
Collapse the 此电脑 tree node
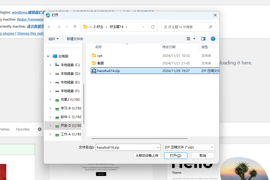tap(48, 56)
